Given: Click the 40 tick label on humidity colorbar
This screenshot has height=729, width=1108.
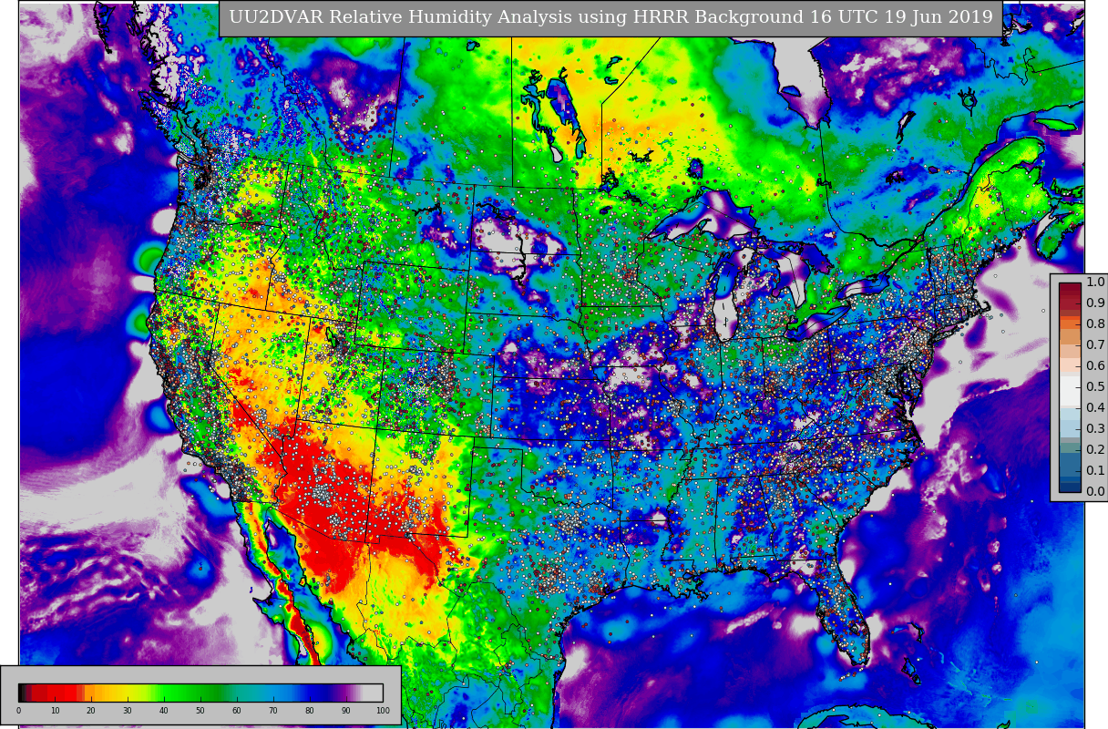Looking at the screenshot, I should click(164, 711).
